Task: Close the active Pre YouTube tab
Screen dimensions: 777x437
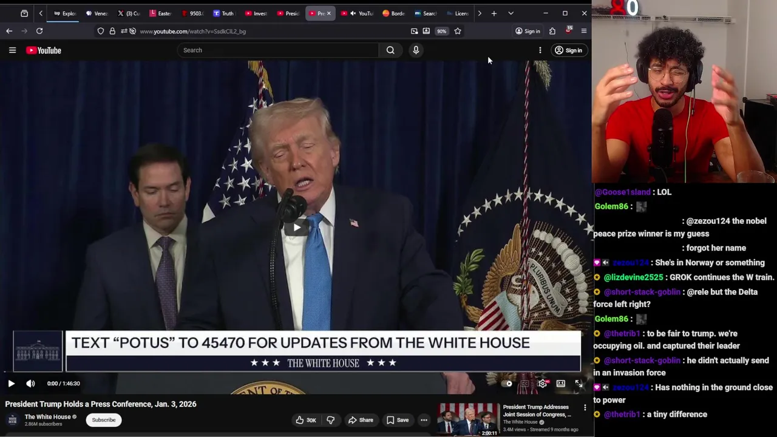Action: [329, 13]
